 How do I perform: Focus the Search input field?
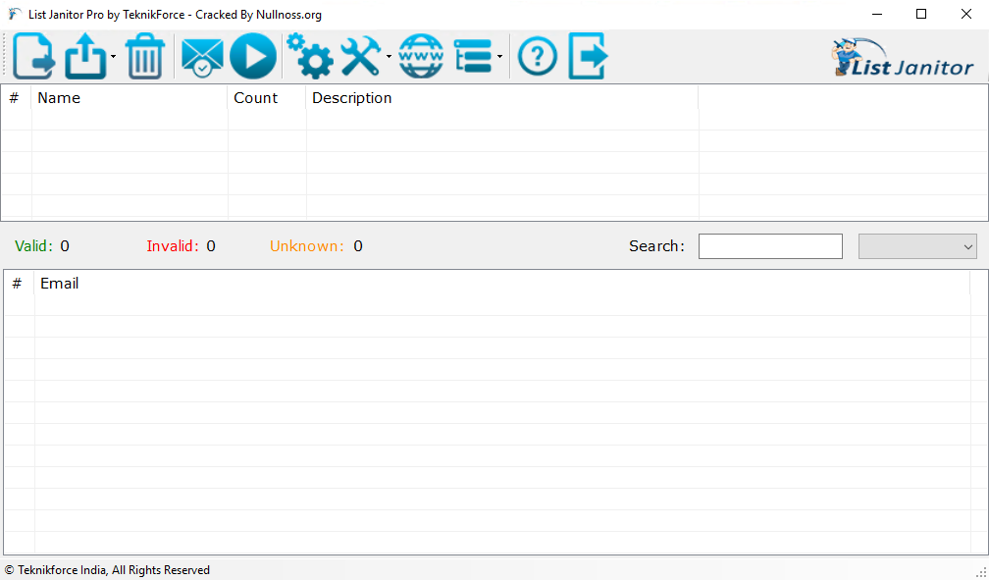click(x=770, y=246)
